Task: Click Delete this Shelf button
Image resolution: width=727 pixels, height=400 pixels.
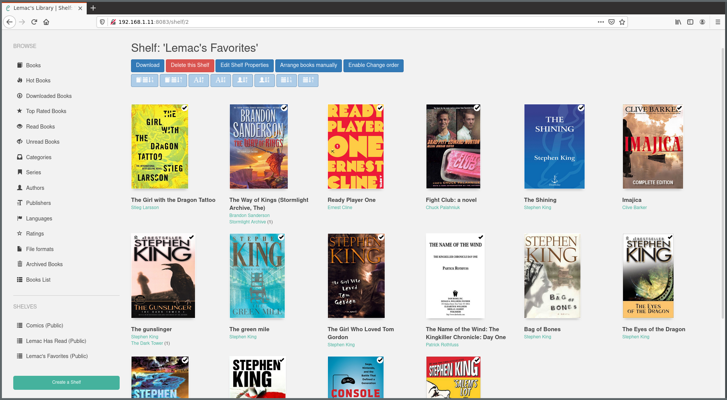Action: pyautogui.click(x=190, y=65)
